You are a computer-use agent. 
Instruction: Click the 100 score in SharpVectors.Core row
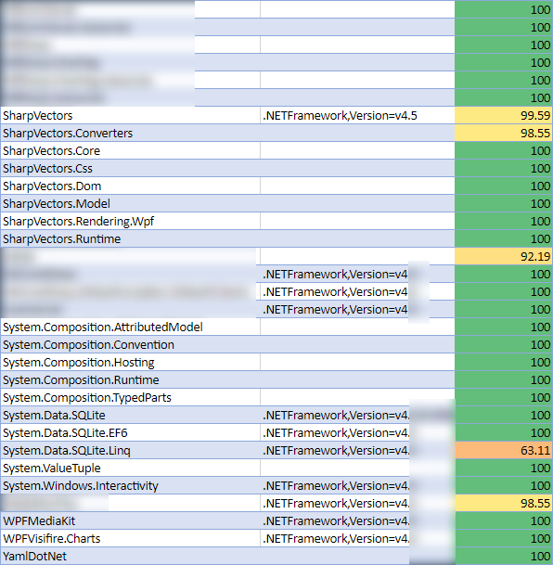(504, 150)
